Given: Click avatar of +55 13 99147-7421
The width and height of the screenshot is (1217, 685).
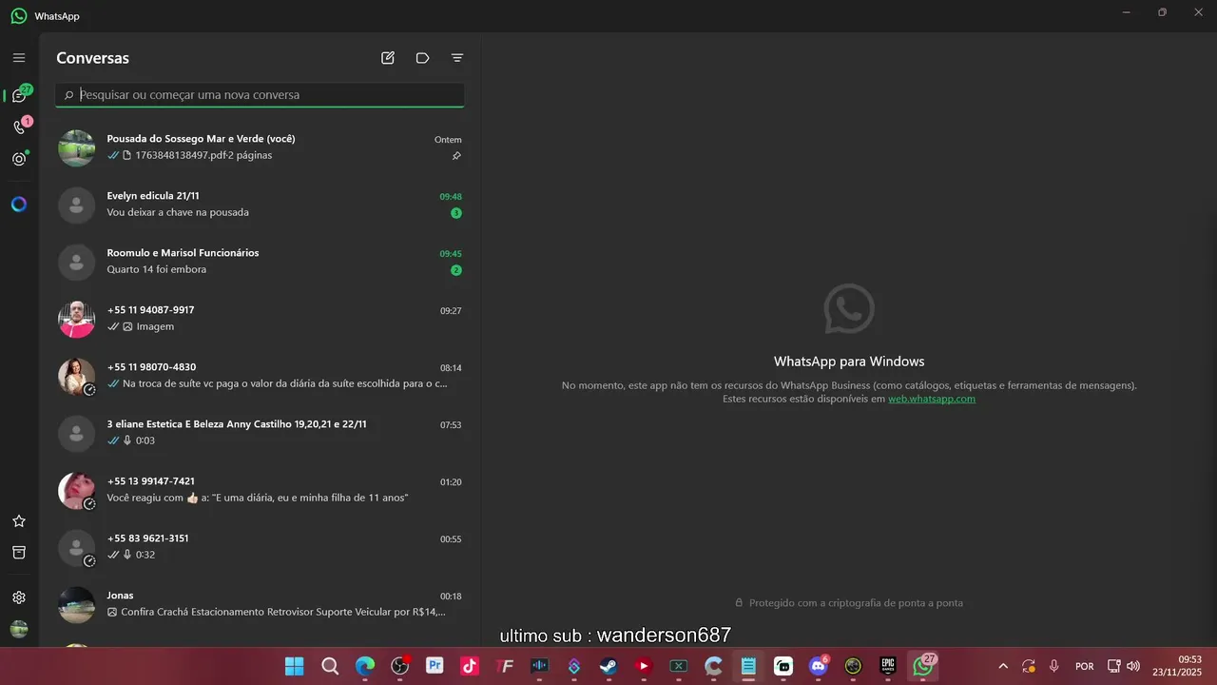Looking at the screenshot, I should coord(77,491).
